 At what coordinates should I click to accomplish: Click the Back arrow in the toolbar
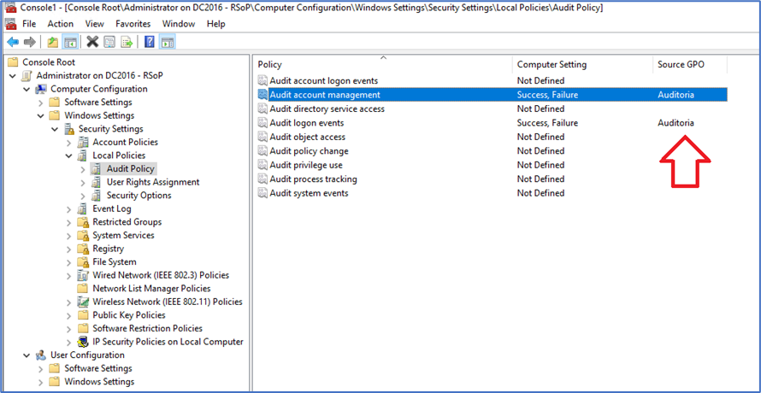tap(12, 42)
